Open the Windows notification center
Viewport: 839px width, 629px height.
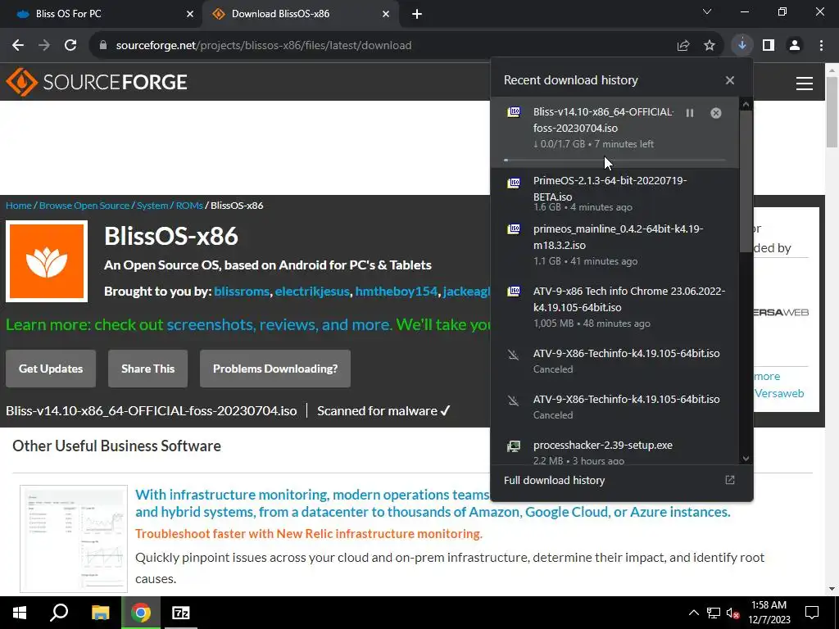point(812,613)
